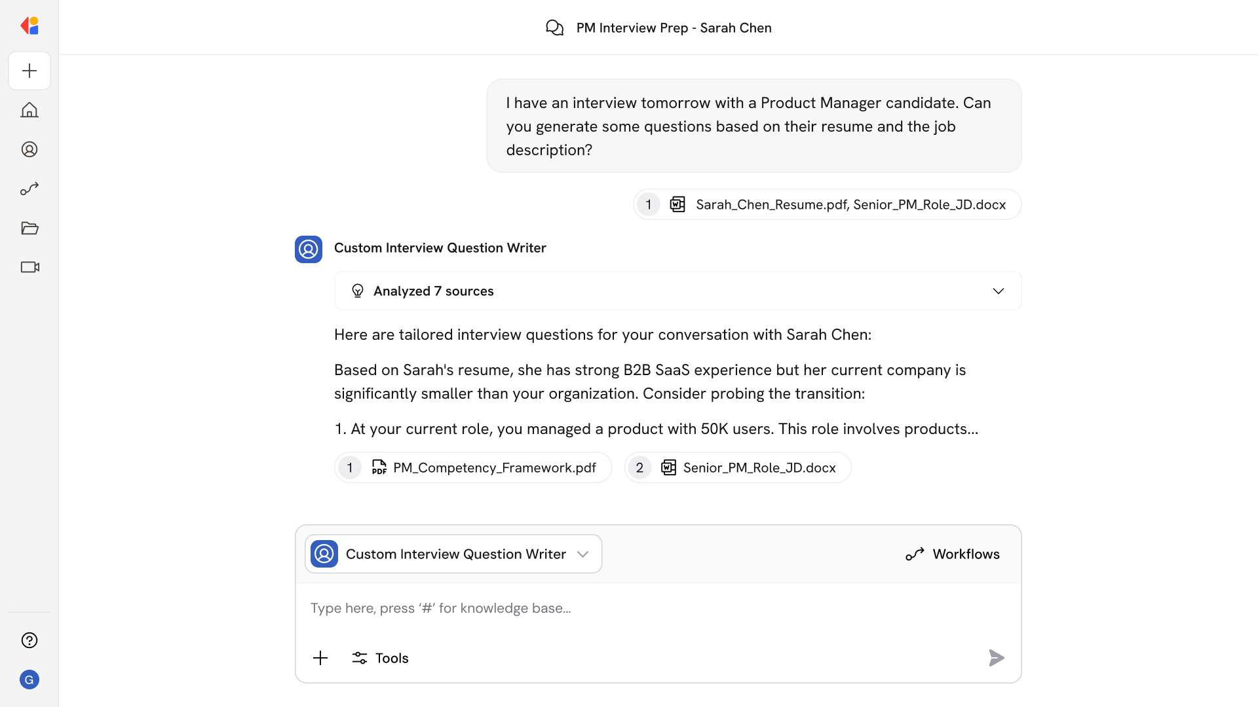The image size is (1258, 707).
Task: Collapse the sources chevron on the right
Action: (999, 291)
